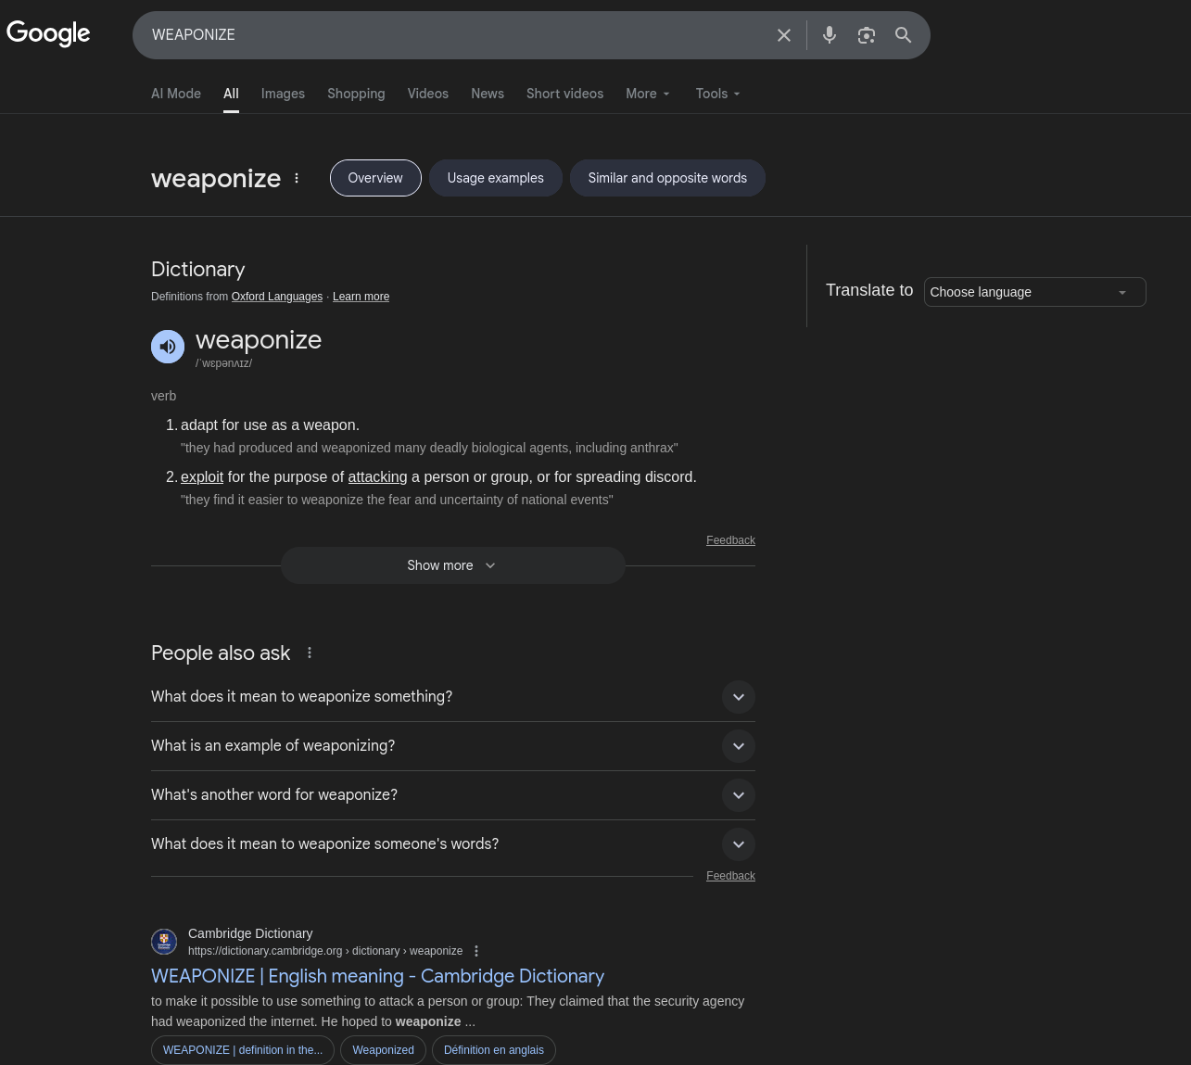Viewport: 1191px width, 1065px height.
Task: Click the Cambridge Dictionary favicon
Action: 164,942
